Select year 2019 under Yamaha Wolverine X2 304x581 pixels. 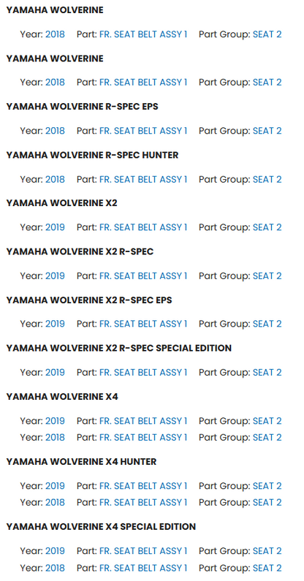(x=55, y=227)
